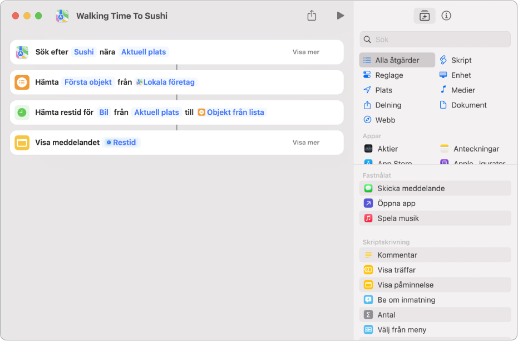Click the Maps icon in Sök efter action

[x=22, y=52]
